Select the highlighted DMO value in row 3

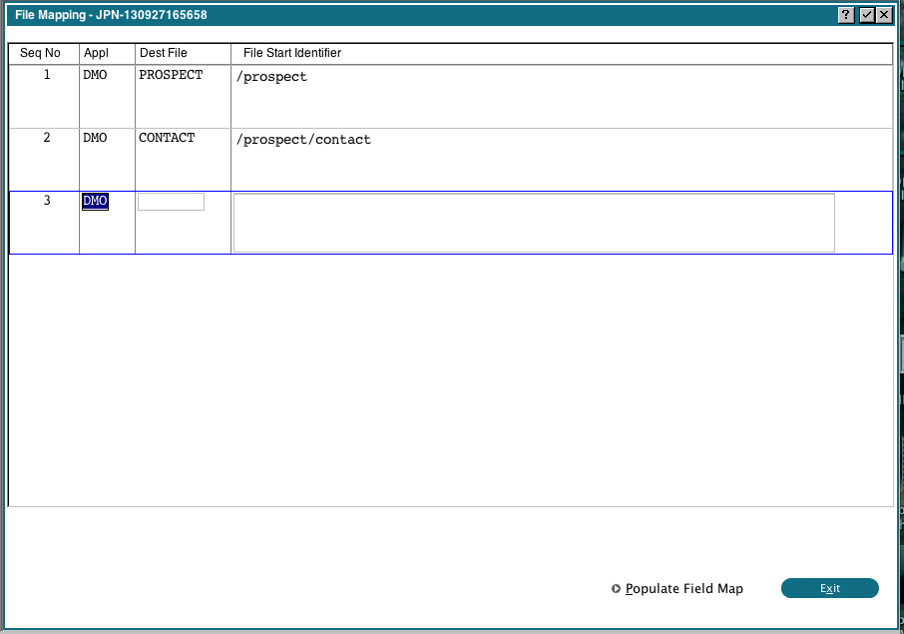pos(95,201)
